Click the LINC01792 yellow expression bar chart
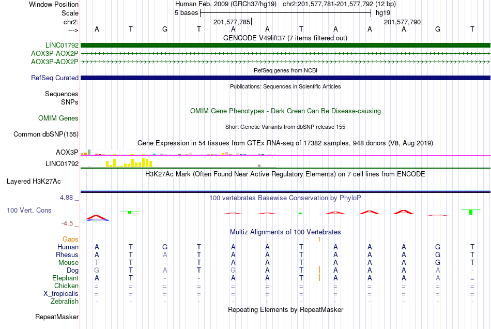This screenshot has width=491, height=329. tap(129, 162)
